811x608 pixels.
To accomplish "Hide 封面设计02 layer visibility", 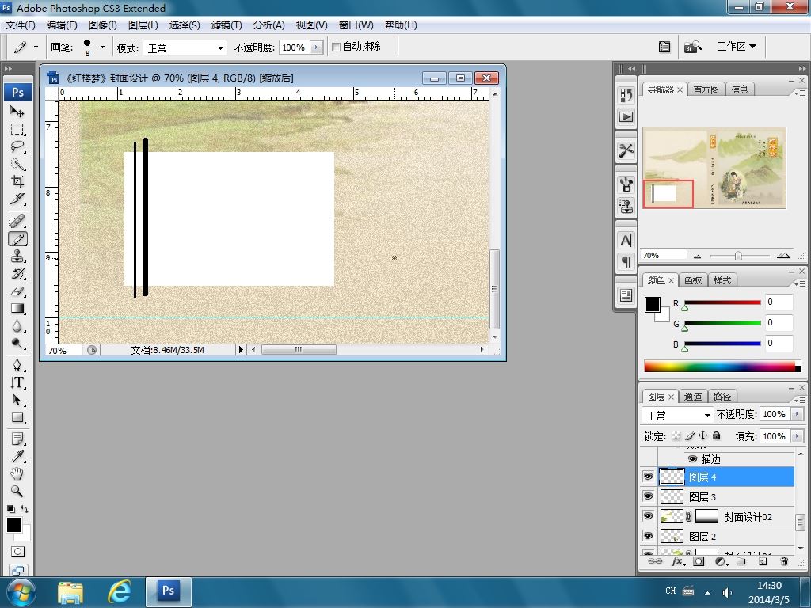I will 648,516.
